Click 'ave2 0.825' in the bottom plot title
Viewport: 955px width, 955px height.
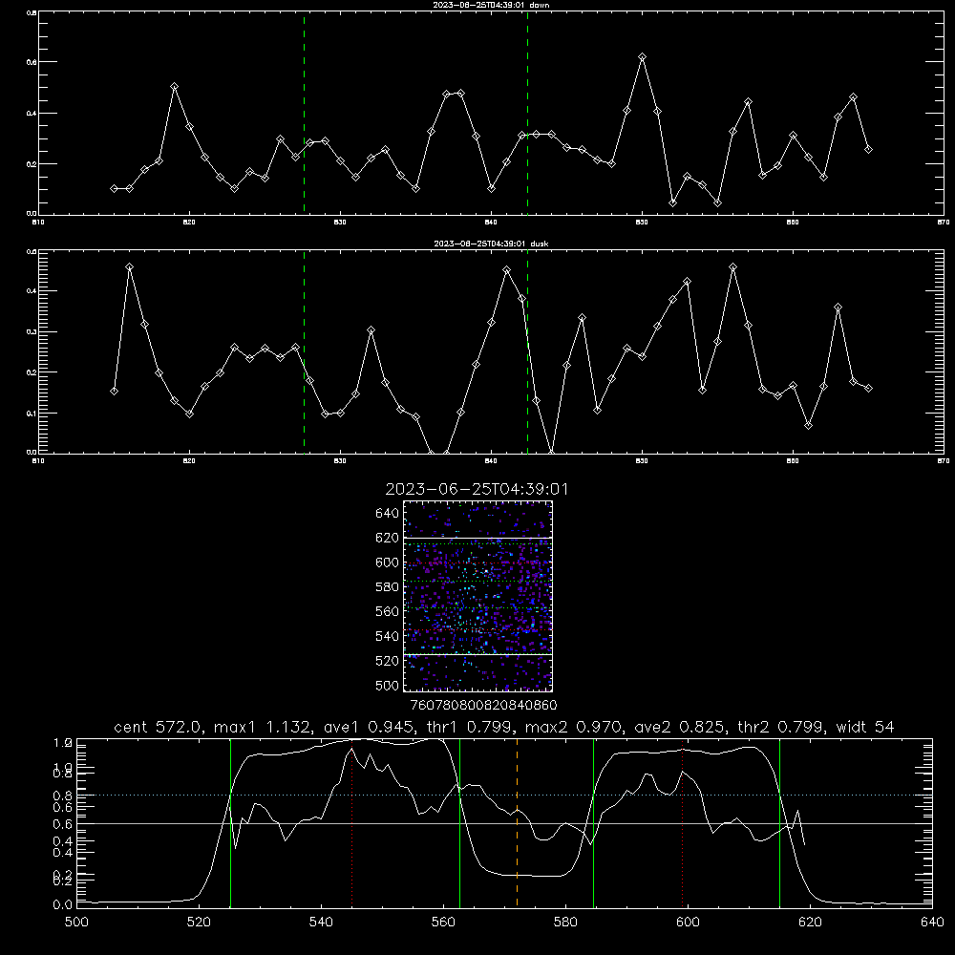tap(680, 727)
